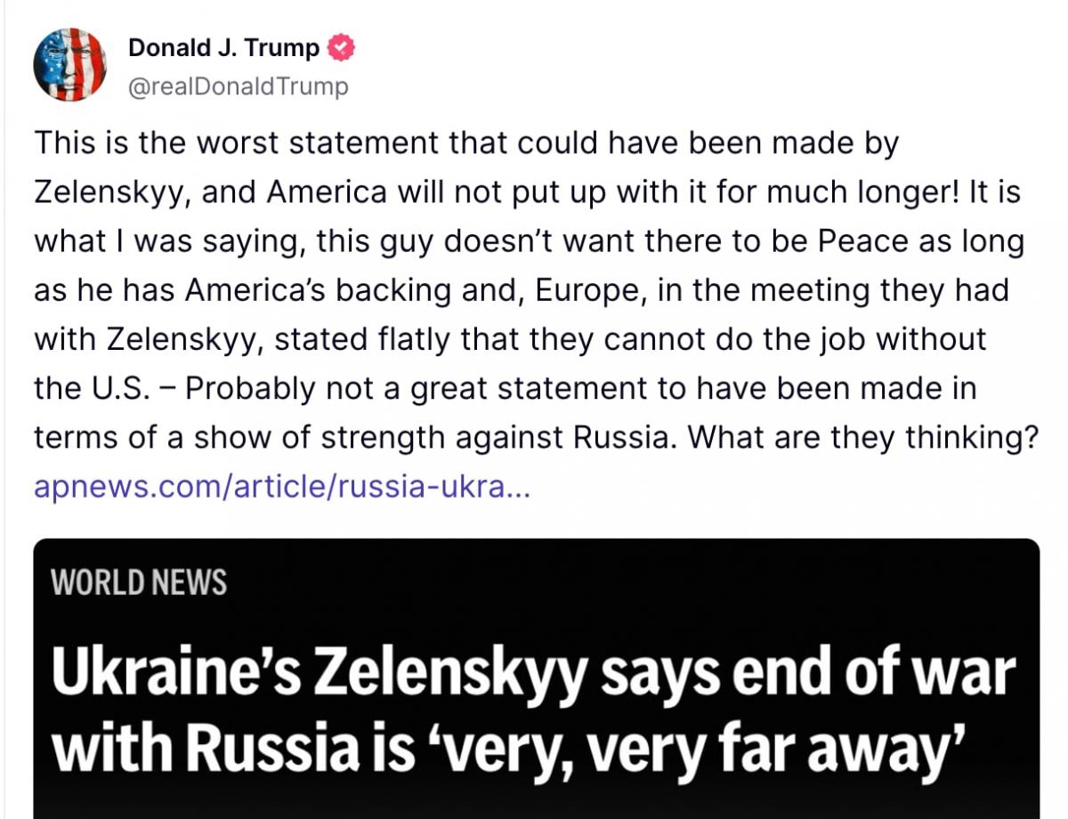Image resolution: width=1068 pixels, height=819 pixels.
Task: Open the profile avatar with flag face
Action: point(70,65)
